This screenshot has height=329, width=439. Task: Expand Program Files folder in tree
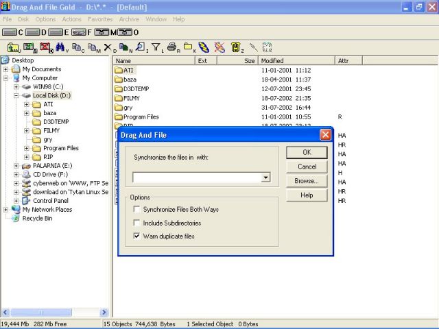click(x=26, y=148)
